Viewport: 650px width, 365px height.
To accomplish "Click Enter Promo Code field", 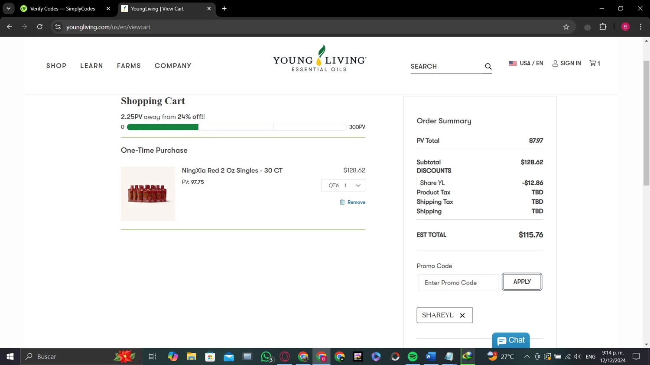I will pyautogui.click(x=458, y=282).
